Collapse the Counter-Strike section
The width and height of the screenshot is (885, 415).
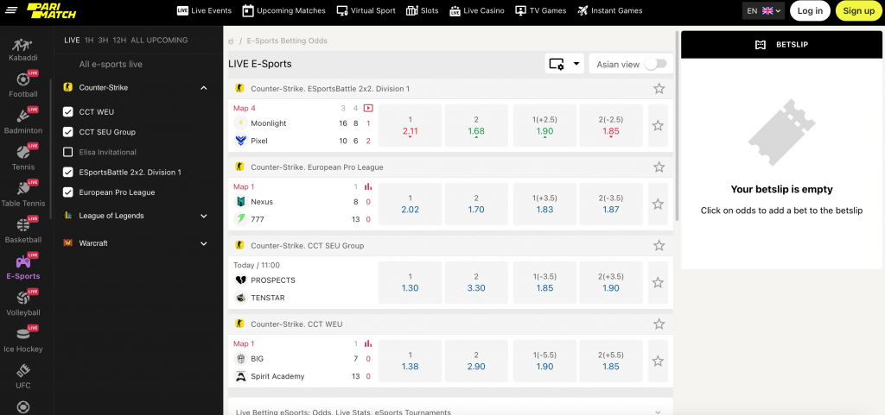coord(204,88)
